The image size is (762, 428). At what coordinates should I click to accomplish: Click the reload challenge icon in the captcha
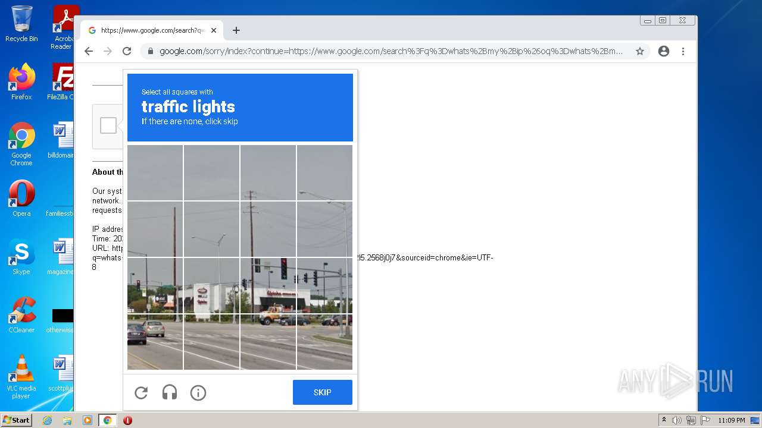pos(141,392)
